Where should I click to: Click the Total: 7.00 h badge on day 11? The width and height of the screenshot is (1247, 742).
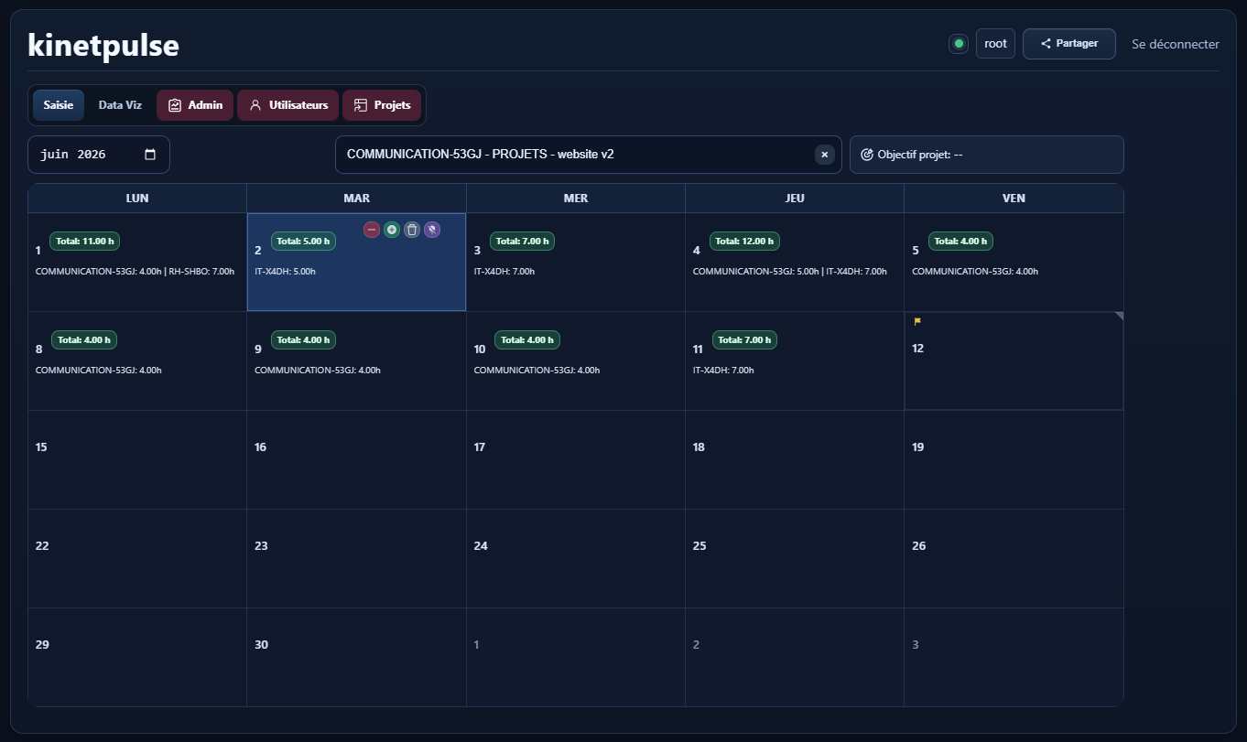coord(744,339)
